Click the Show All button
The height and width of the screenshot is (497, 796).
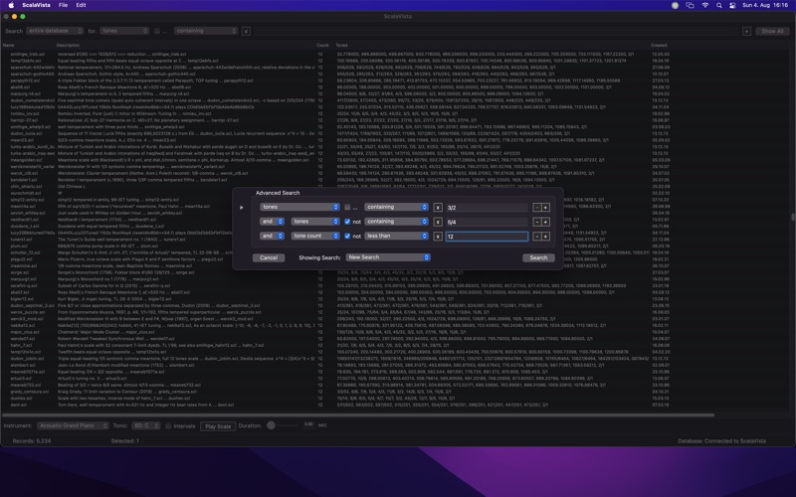(x=772, y=32)
